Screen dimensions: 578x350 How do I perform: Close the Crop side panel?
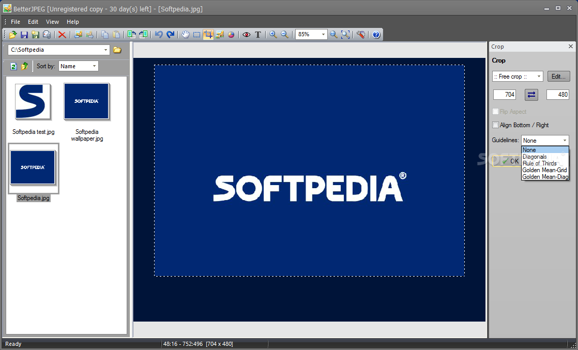(571, 47)
